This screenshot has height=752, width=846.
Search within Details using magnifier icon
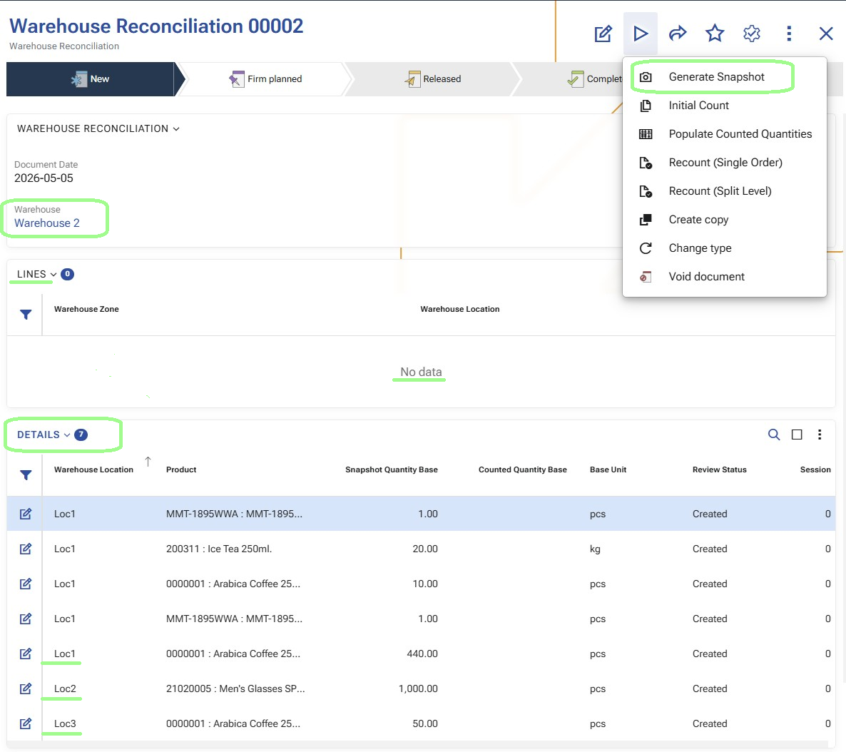pos(774,435)
